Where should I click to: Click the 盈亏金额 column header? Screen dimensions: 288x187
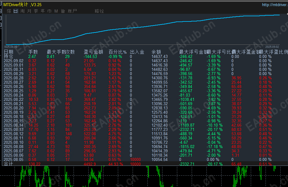pyautogui.click(x=94, y=52)
